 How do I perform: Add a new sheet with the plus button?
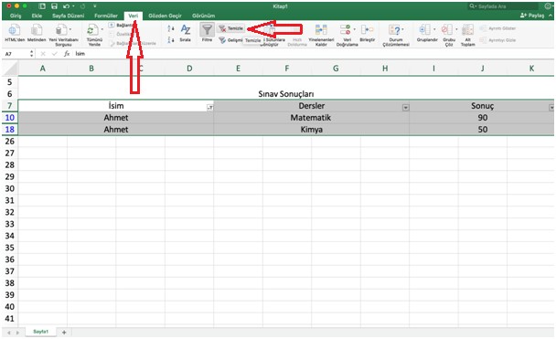(x=64, y=333)
